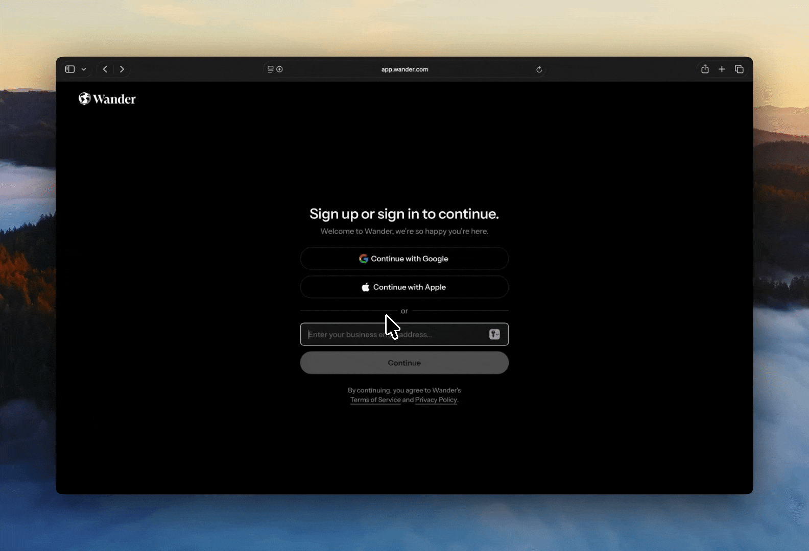Select the app.wander.com address bar
Viewport: 809px width, 551px height.
coord(404,69)
